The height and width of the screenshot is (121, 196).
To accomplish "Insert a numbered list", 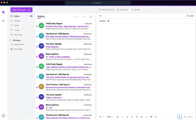I will (141, 117).
